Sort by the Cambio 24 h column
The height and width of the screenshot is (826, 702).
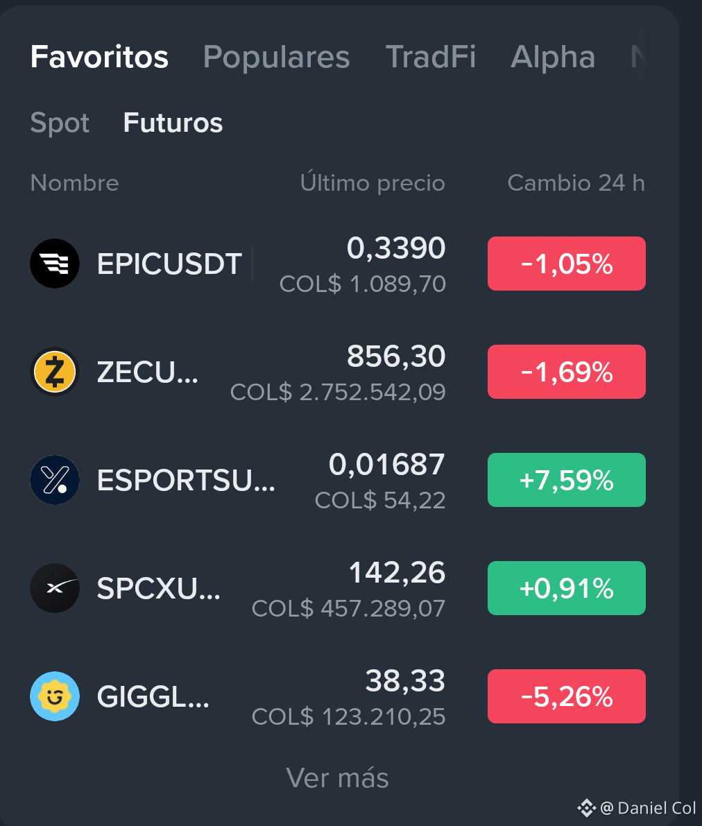(x=576, y=183)
